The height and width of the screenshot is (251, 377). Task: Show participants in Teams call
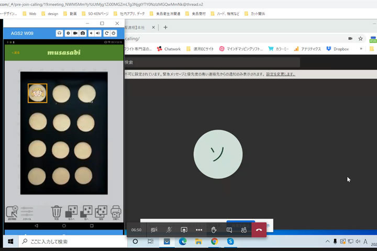(244, 230)
